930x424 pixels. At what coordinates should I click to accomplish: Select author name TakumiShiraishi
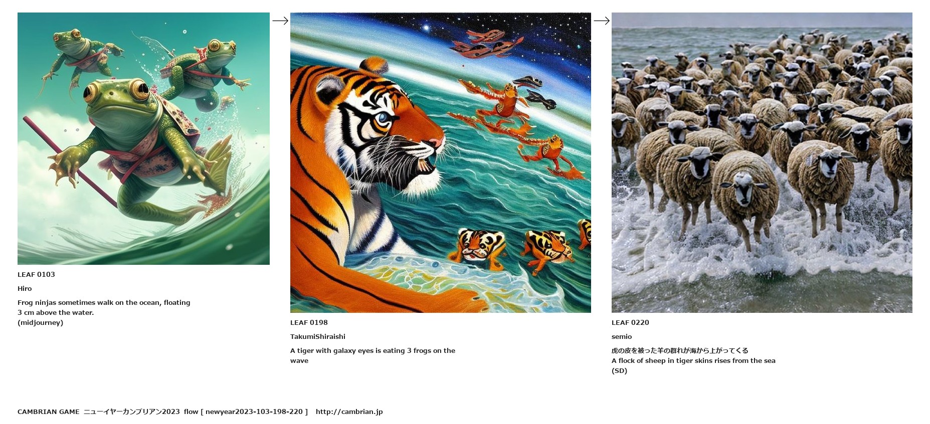[x=318, y=336]
